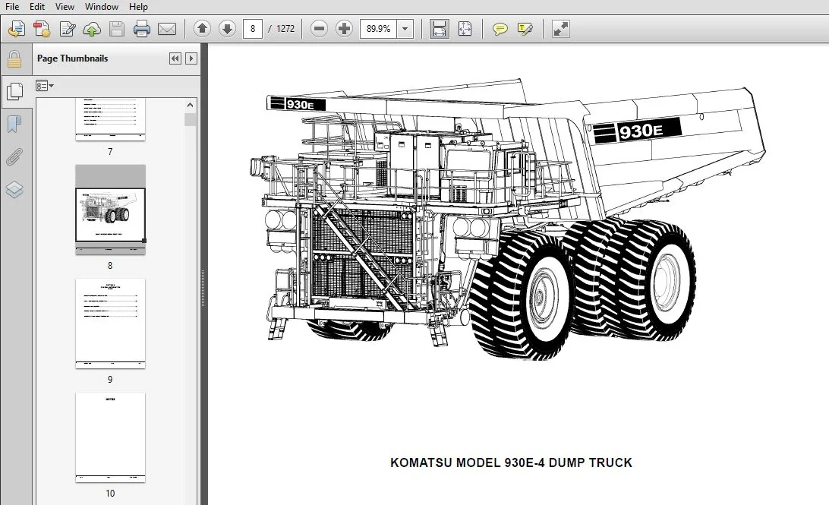Click the Save floppy disk icon
829x505 pixels.
117,29
